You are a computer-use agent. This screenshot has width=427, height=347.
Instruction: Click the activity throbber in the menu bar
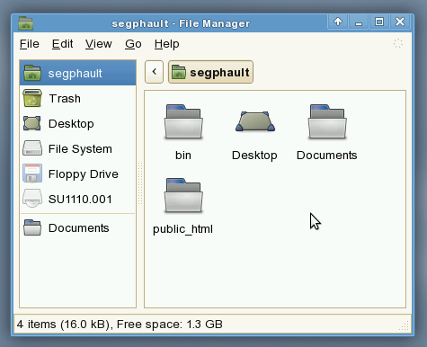[x=398, y=44]
